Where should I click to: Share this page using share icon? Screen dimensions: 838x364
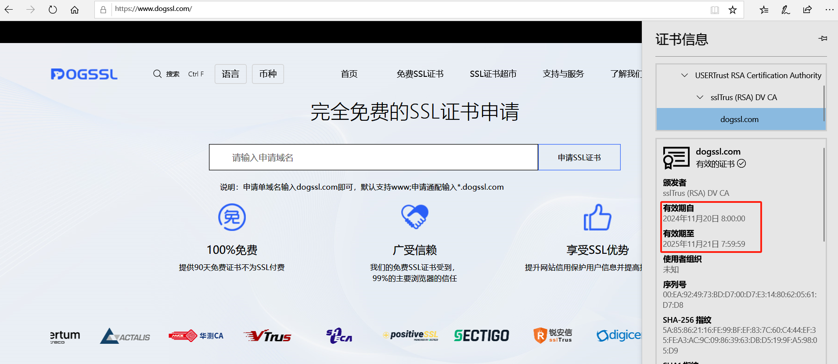pyautogui.click(x=807, y=10)
